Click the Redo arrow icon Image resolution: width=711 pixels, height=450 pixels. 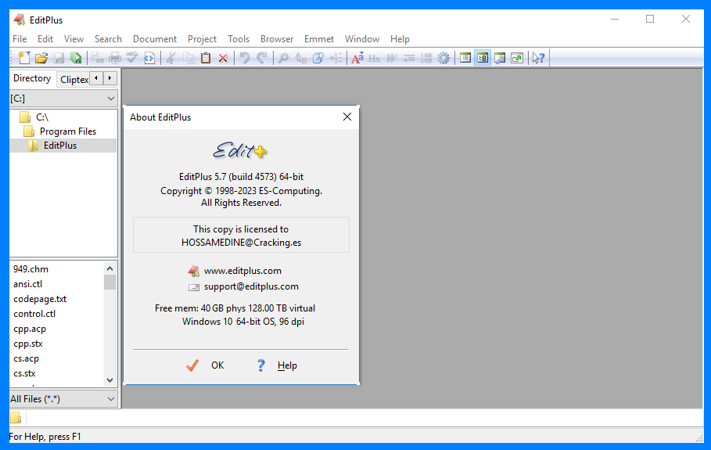pos(261,58)
